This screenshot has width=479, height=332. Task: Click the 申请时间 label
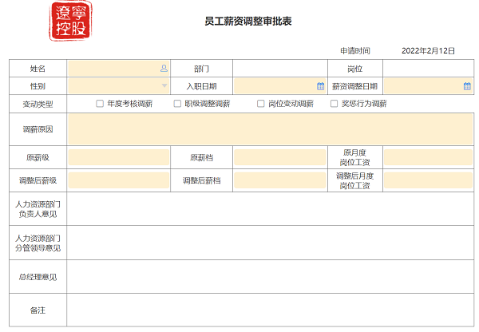(355, 51)
